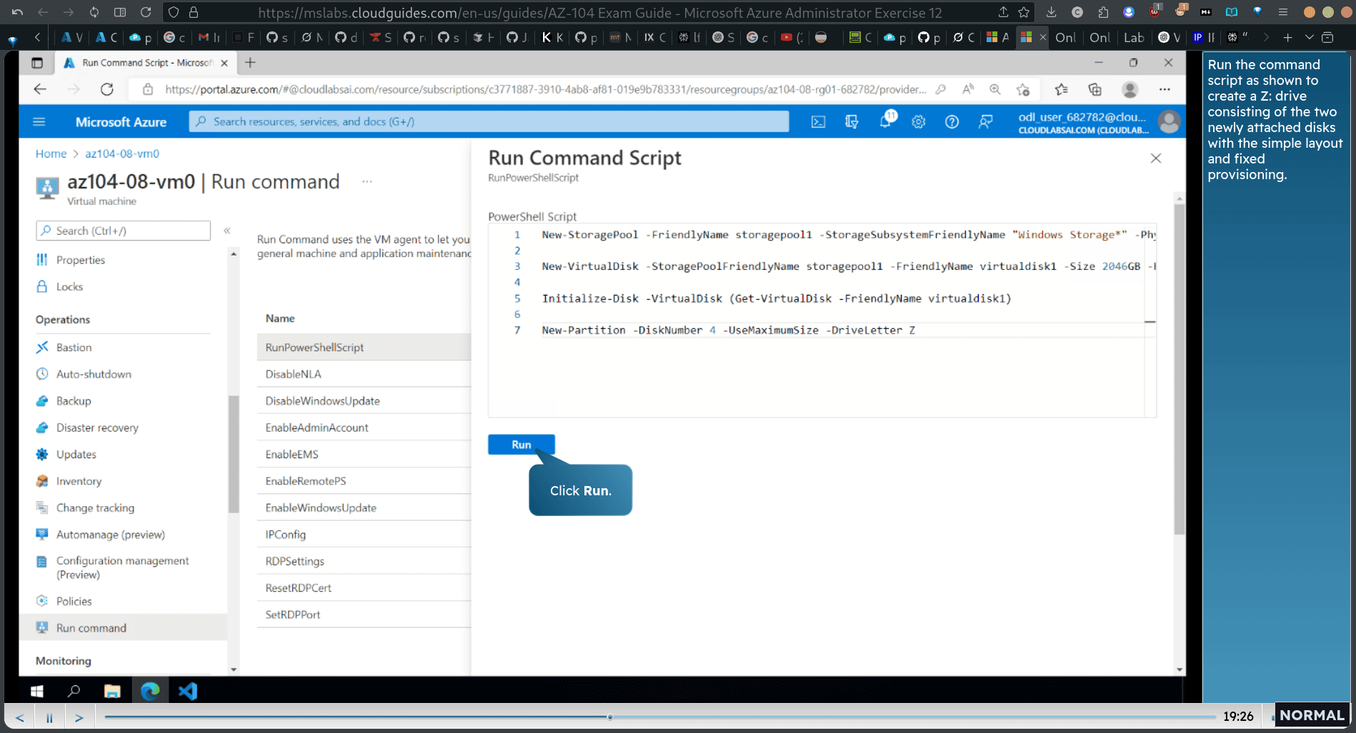
Task: Open Policies in the sidebar
Action: tap(74, 601)
